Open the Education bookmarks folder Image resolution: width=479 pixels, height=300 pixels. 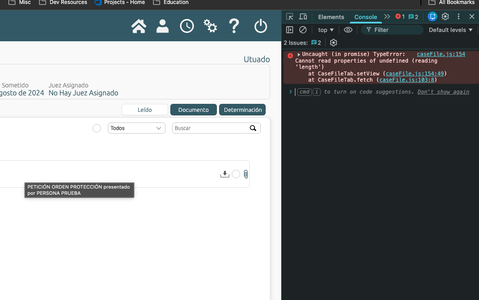(171, 3)
